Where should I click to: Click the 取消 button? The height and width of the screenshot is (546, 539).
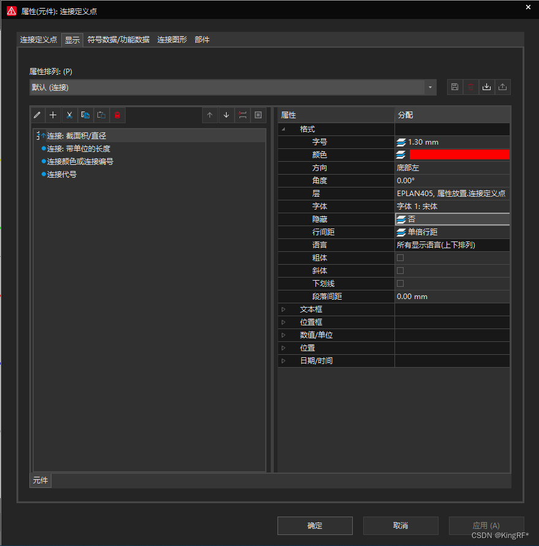(x=401, y=525)
